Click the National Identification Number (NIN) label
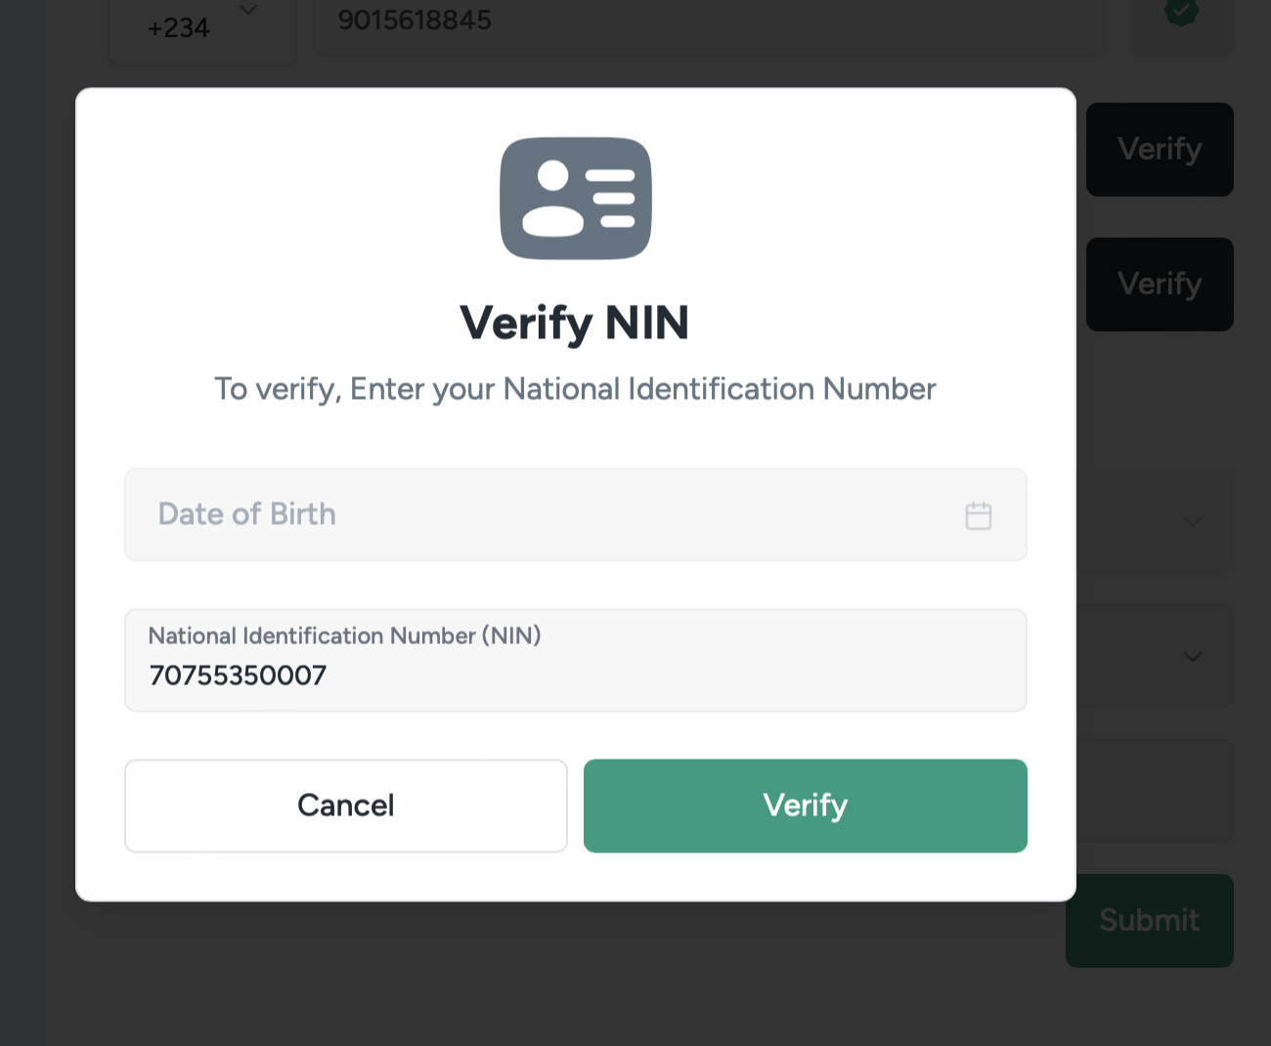 (x=344, y=636)
